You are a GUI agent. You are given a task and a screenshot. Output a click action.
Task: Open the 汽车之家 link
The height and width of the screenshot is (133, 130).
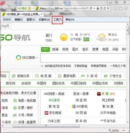(x=54, y=121)
